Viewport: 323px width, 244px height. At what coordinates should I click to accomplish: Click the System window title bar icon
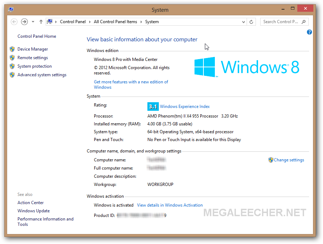click(x=11, y=10)
